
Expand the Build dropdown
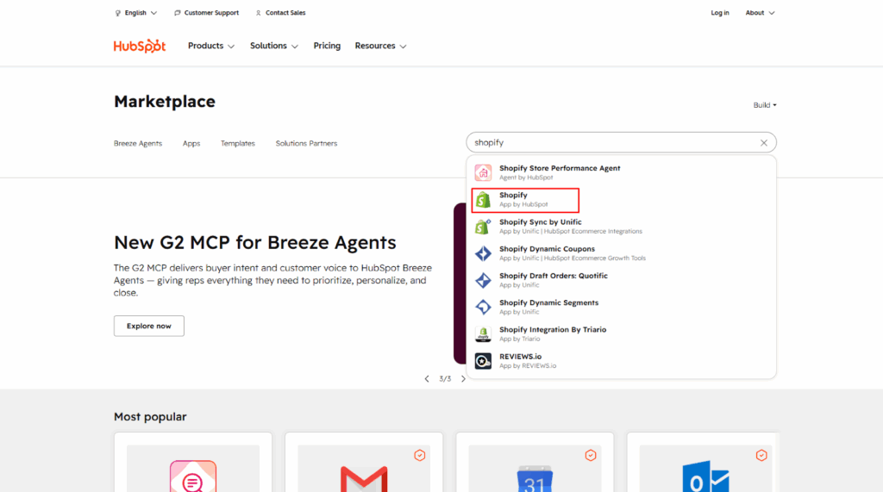(764, 105)
